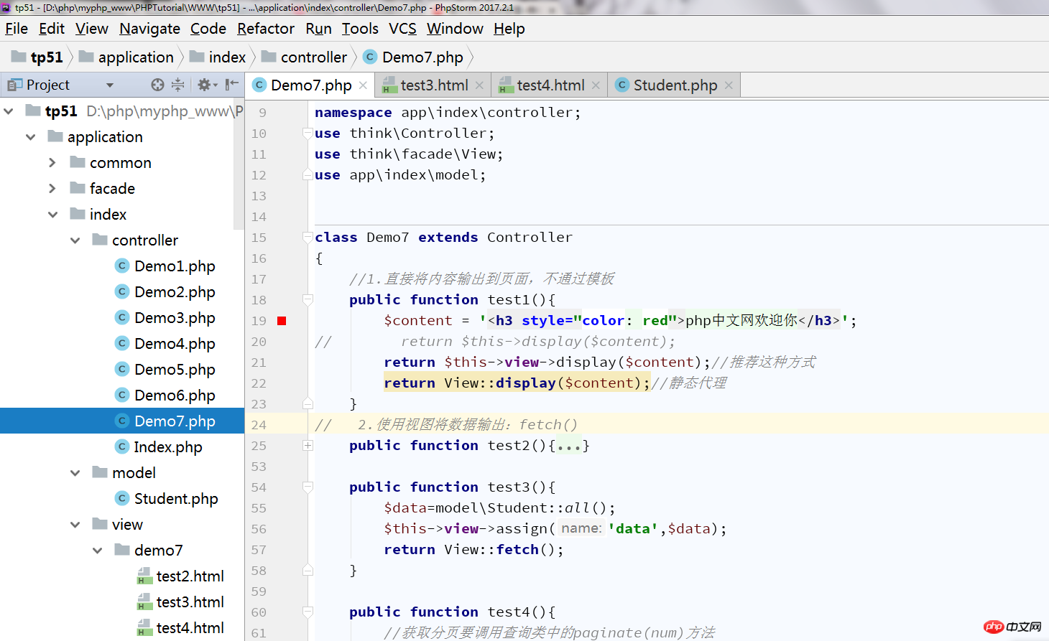Collapse the controller folder in tree
The height and width of the screenshot is (641, 1049).
point(75,240)
